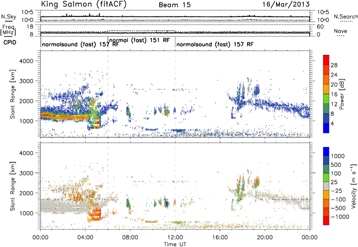The height and width of the screenshot is (247, 358).
Task: Pick light green Power colorbar segment between 12 and 16
Action: pyautogui.click(x=326, y=99)
